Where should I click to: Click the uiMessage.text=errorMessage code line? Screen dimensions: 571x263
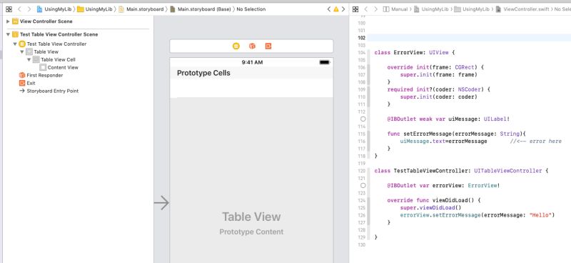[443, 142]
